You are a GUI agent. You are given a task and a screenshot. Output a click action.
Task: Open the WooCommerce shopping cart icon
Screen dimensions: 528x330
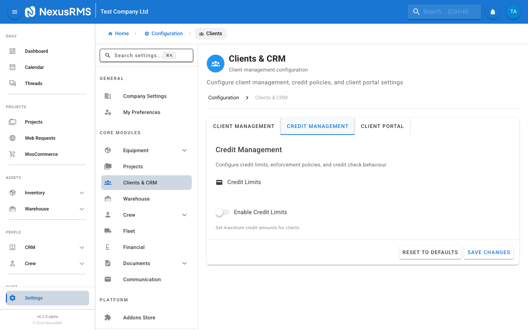(12, 154)
